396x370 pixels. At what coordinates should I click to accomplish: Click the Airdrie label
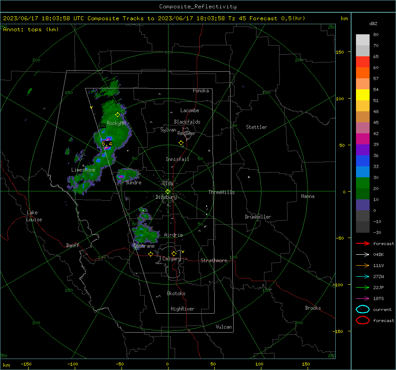click(x=173, y=235)
